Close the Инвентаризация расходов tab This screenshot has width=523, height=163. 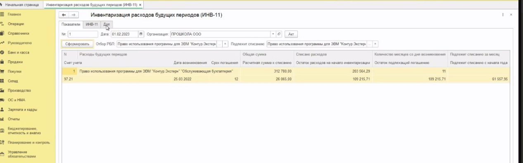coord(140,5)
